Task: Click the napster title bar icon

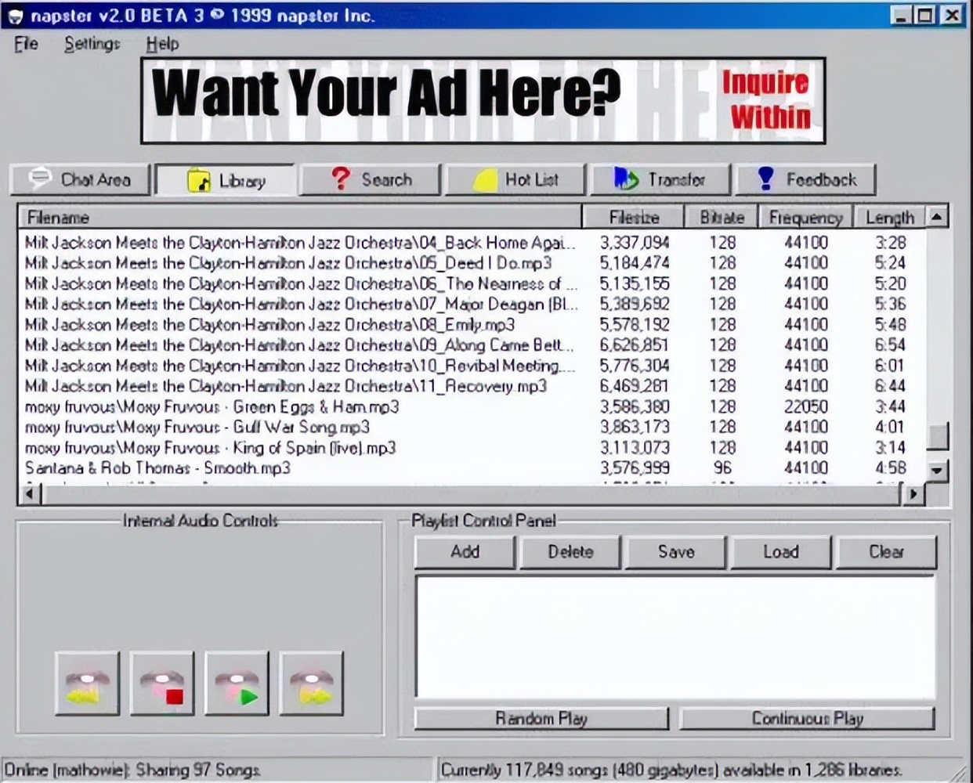Action: point(16,16)
